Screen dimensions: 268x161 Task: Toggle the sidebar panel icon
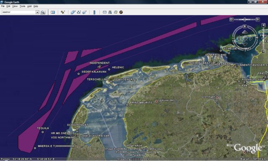click(x=53, y=12)
